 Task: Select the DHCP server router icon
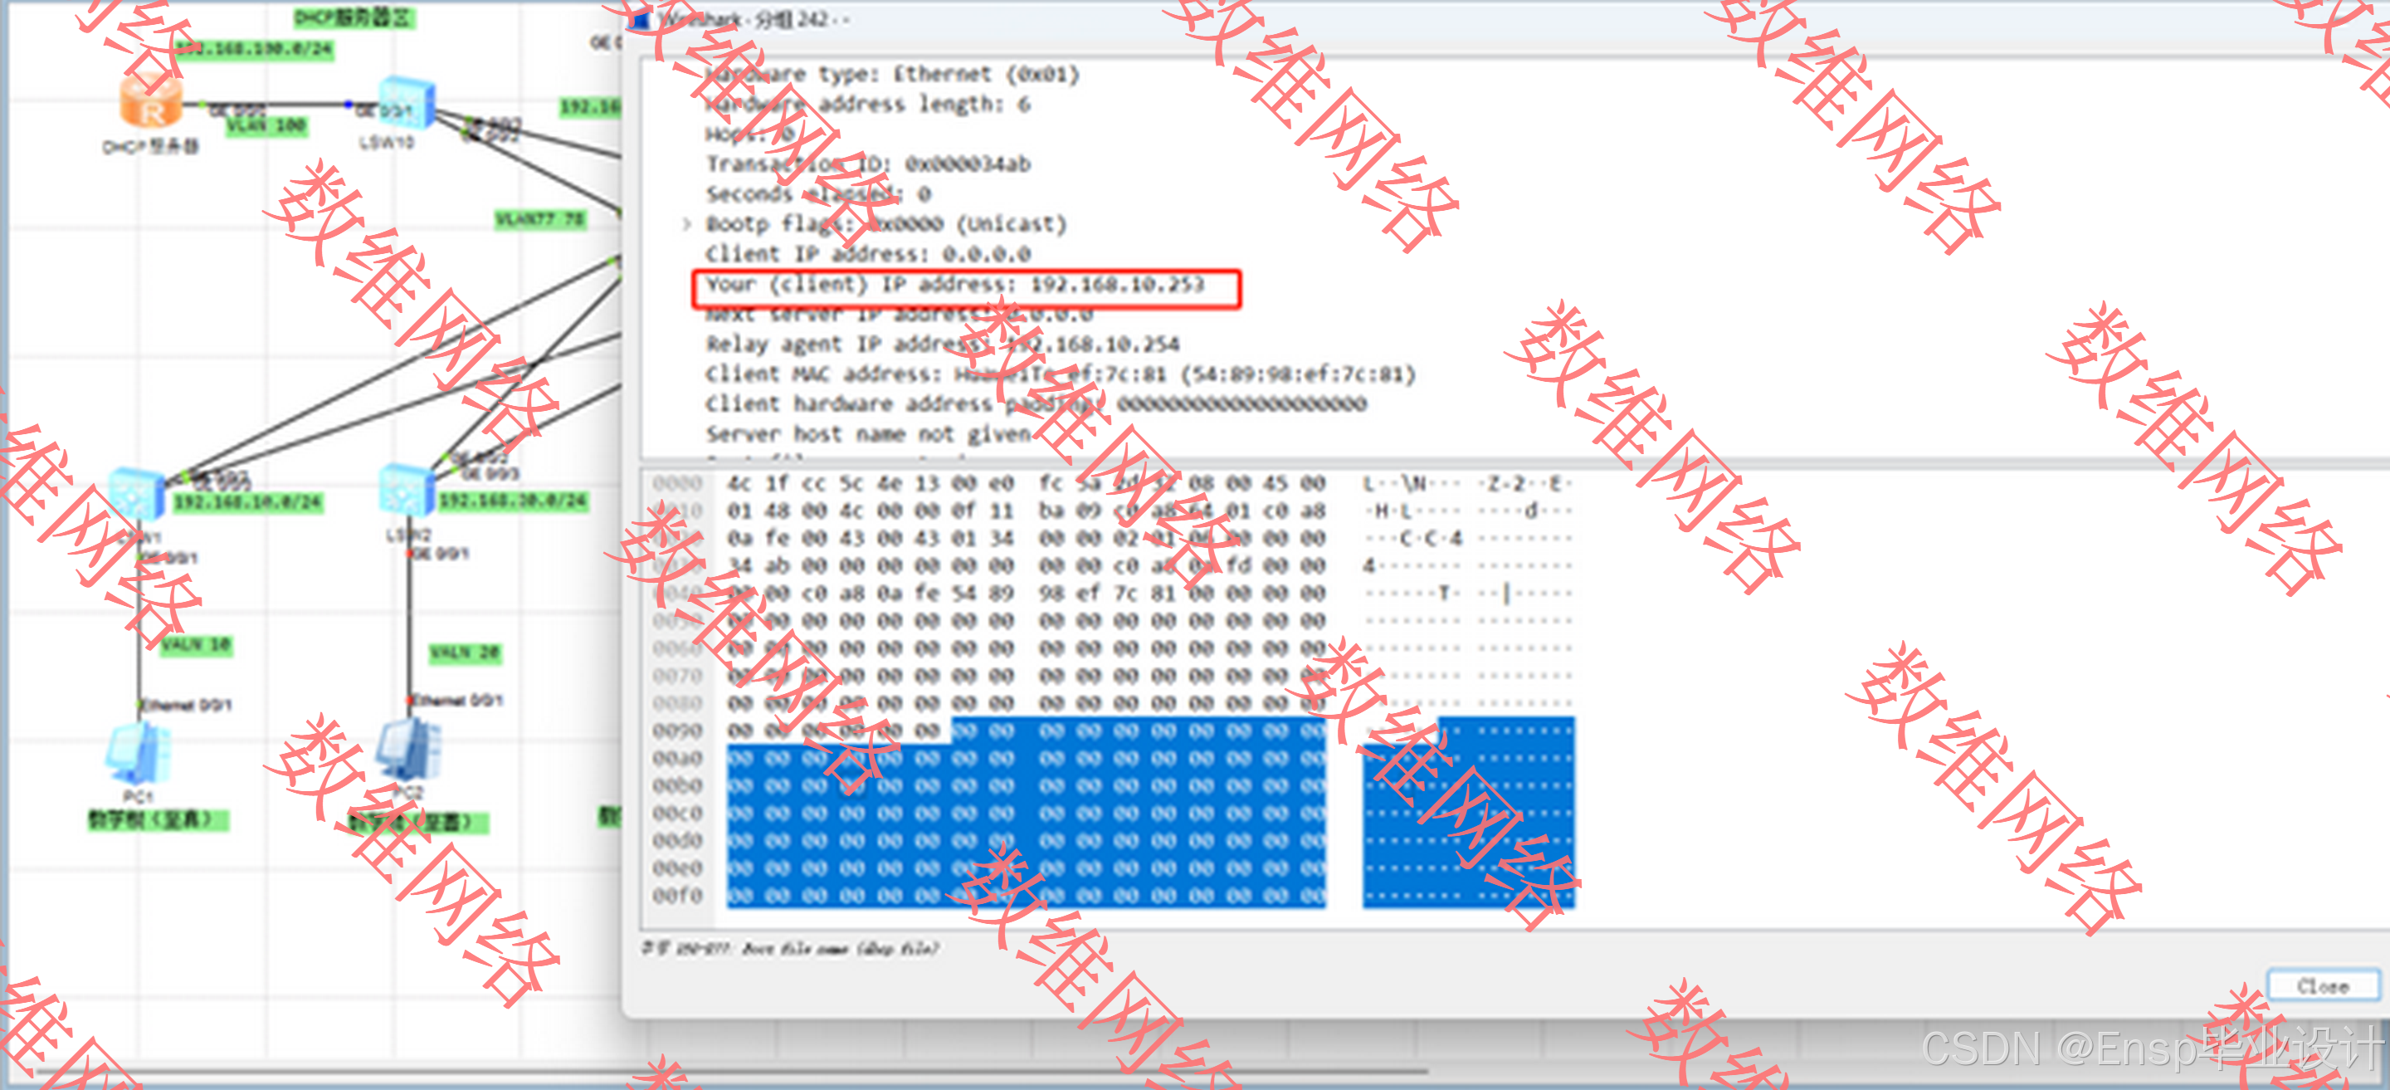[150, 101]
